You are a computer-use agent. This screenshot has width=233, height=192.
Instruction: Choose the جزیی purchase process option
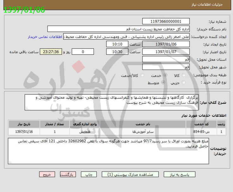point(184,82)
